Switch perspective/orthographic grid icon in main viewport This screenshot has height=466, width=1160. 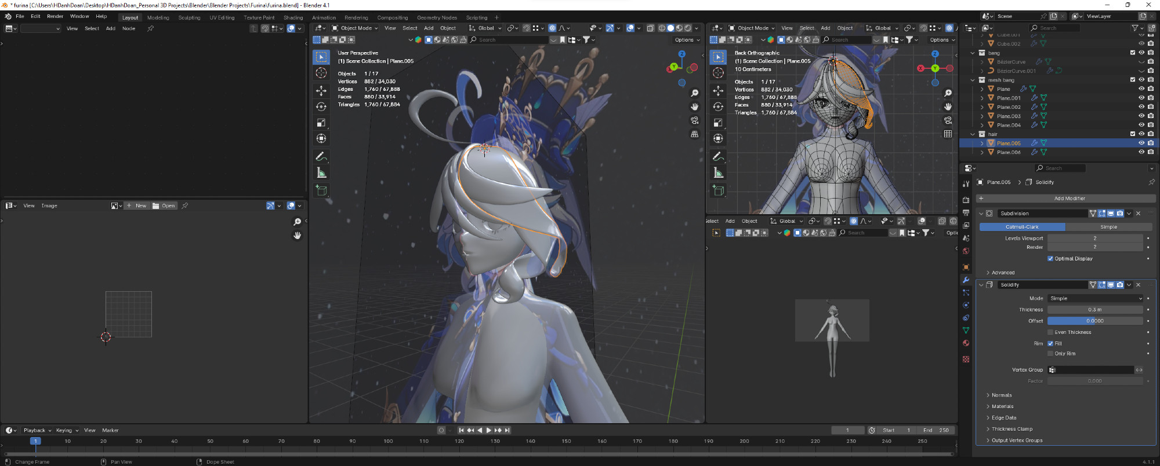click(695, 134)
